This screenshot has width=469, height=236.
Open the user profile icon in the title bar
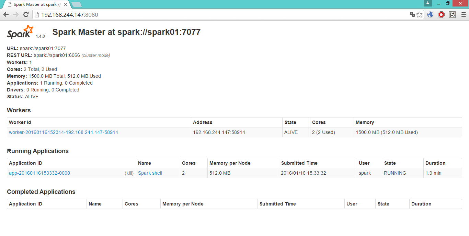pos(427,3)
